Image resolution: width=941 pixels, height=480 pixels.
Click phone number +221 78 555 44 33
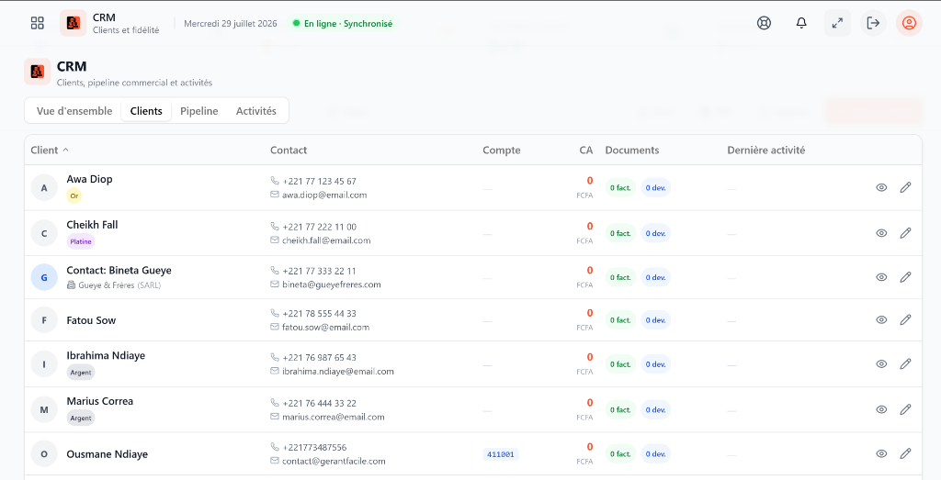click(319, 313)
